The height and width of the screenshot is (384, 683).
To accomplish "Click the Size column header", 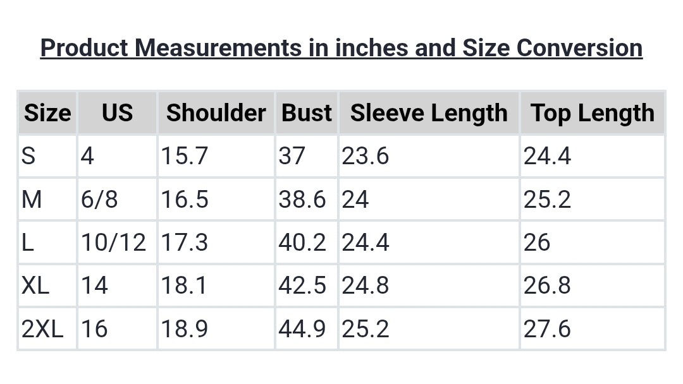I will coord(47,113).
